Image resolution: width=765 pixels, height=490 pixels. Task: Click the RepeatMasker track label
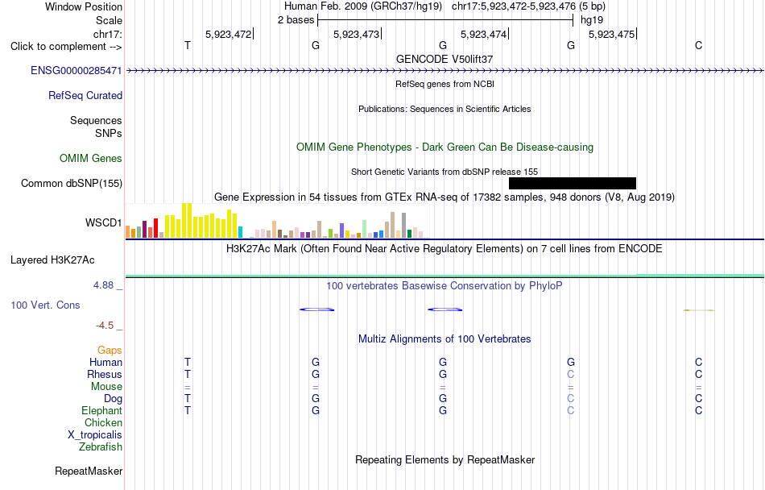[x=89, y=471]
